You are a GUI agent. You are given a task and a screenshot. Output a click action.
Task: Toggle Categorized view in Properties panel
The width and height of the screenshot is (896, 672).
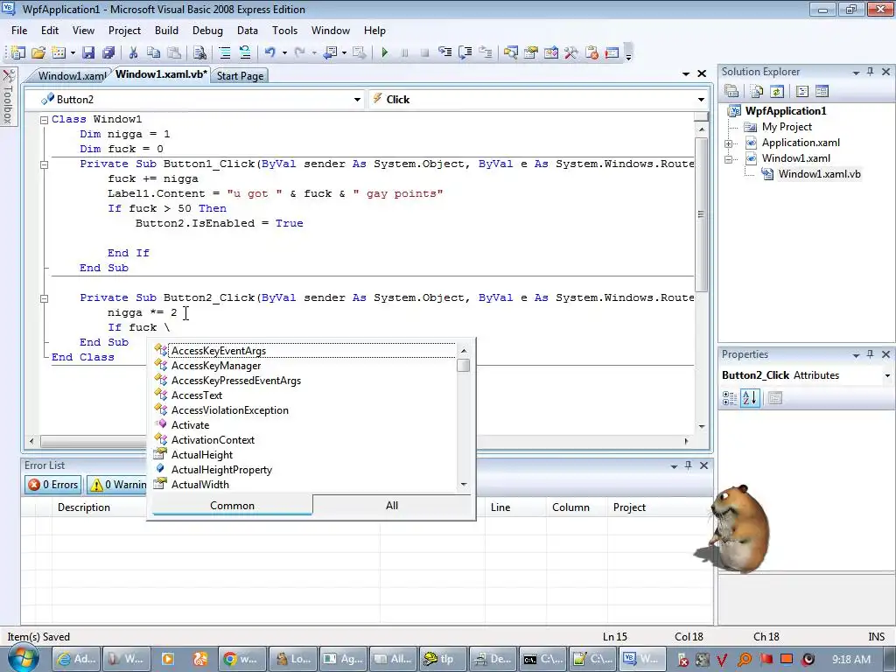point(730,398)
